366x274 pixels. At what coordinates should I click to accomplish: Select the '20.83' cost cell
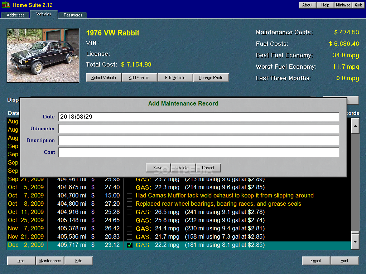112,237
